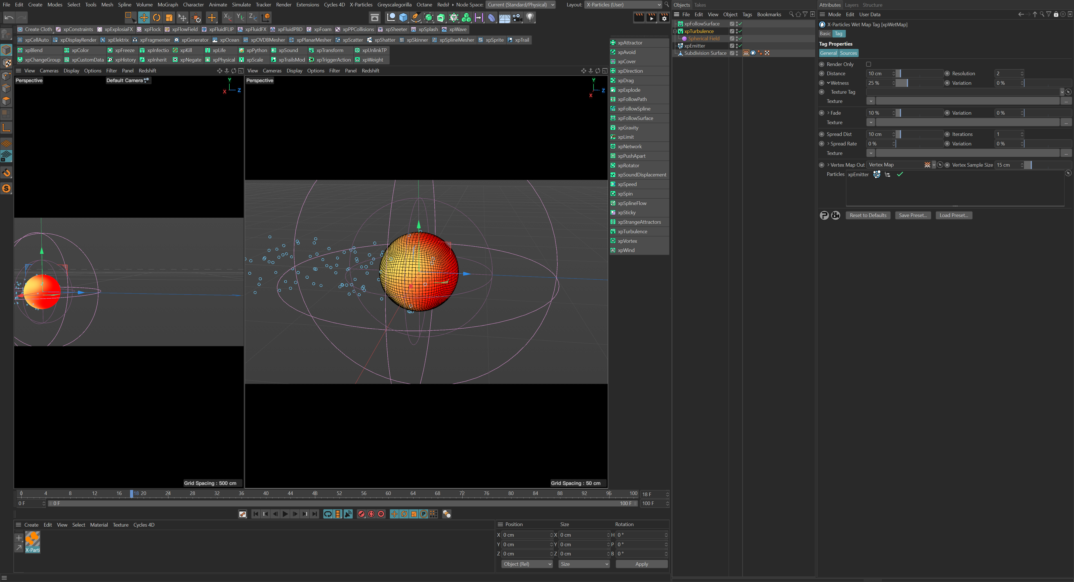
Task: Enable the Render Only checkbox
Action: [868, 64]
